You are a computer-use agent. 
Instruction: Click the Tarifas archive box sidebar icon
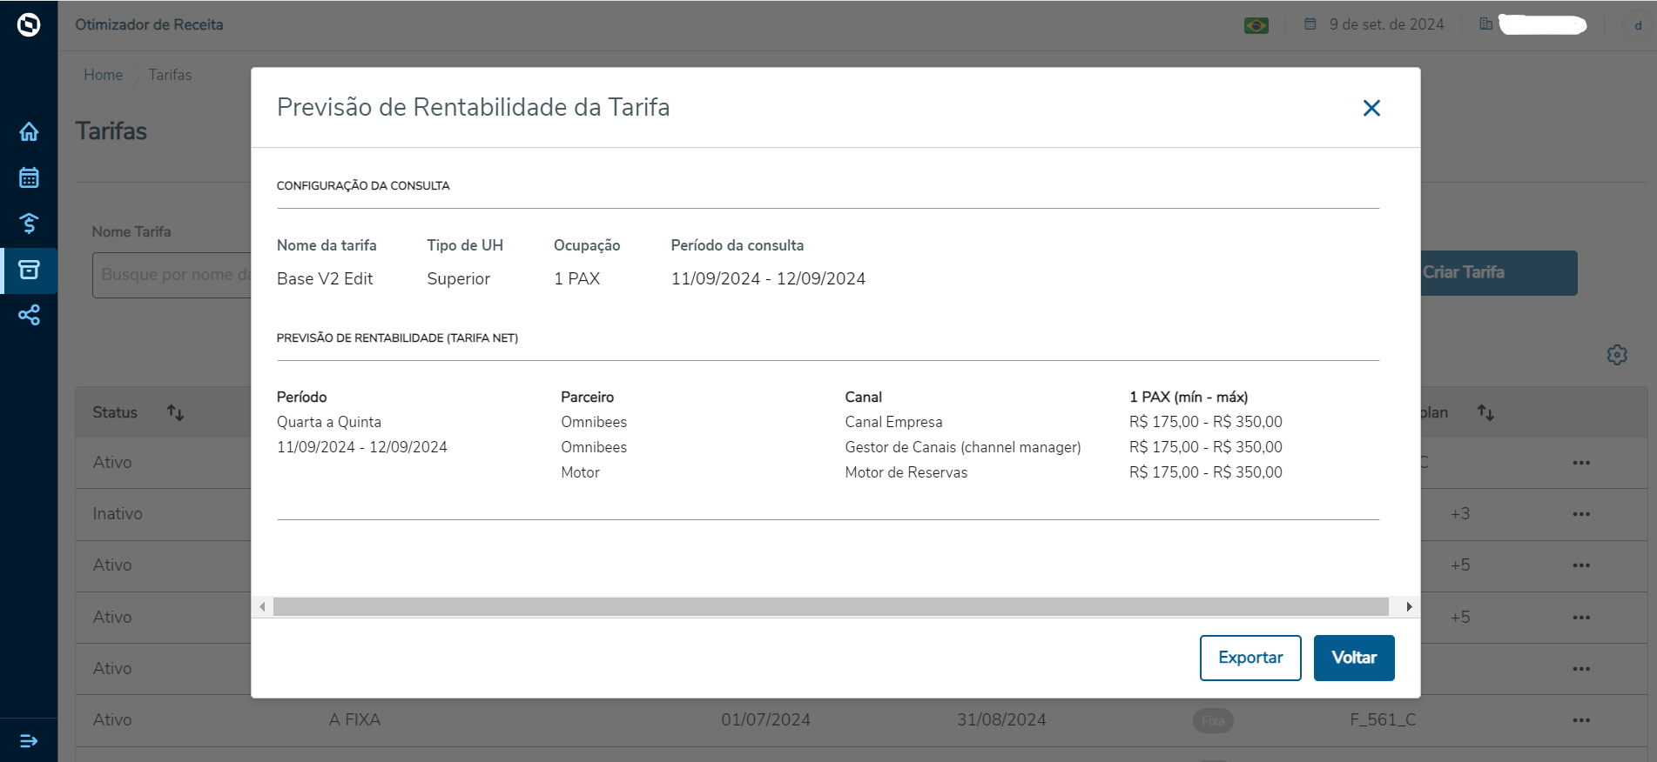(29, 270)
